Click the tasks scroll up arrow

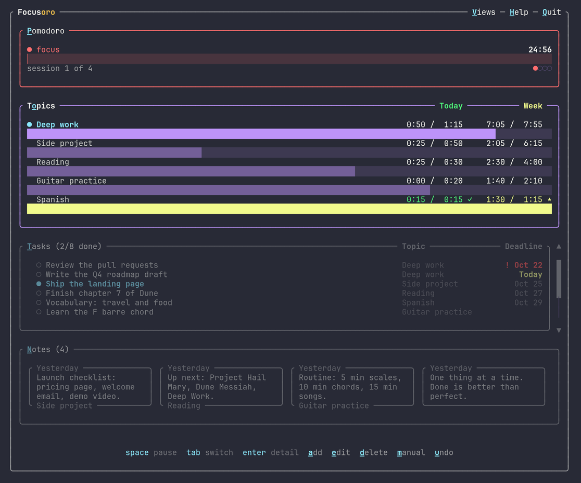point(559,246)
